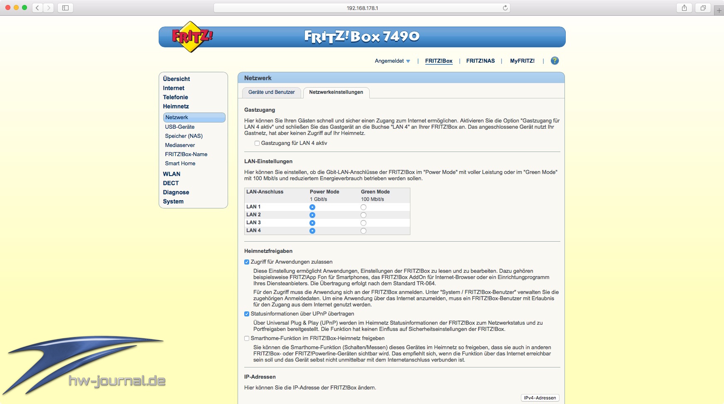Viewport: 724px width, 404px height.
Task: Select Power Mode for LAN 4
Action: [312, 231]
